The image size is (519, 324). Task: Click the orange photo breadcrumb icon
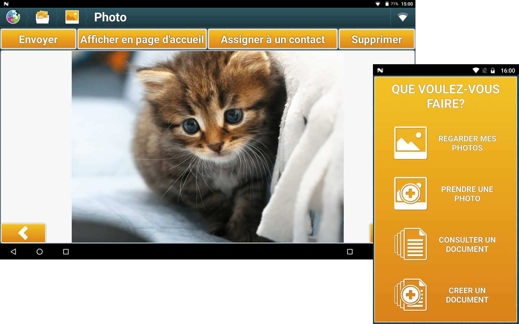click(72, 17)
